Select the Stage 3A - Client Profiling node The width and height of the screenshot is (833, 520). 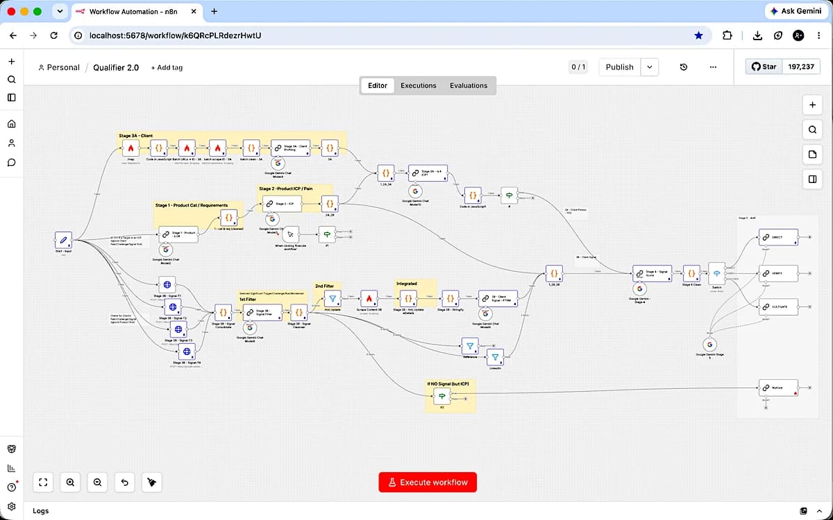click(x=290, y=148)
